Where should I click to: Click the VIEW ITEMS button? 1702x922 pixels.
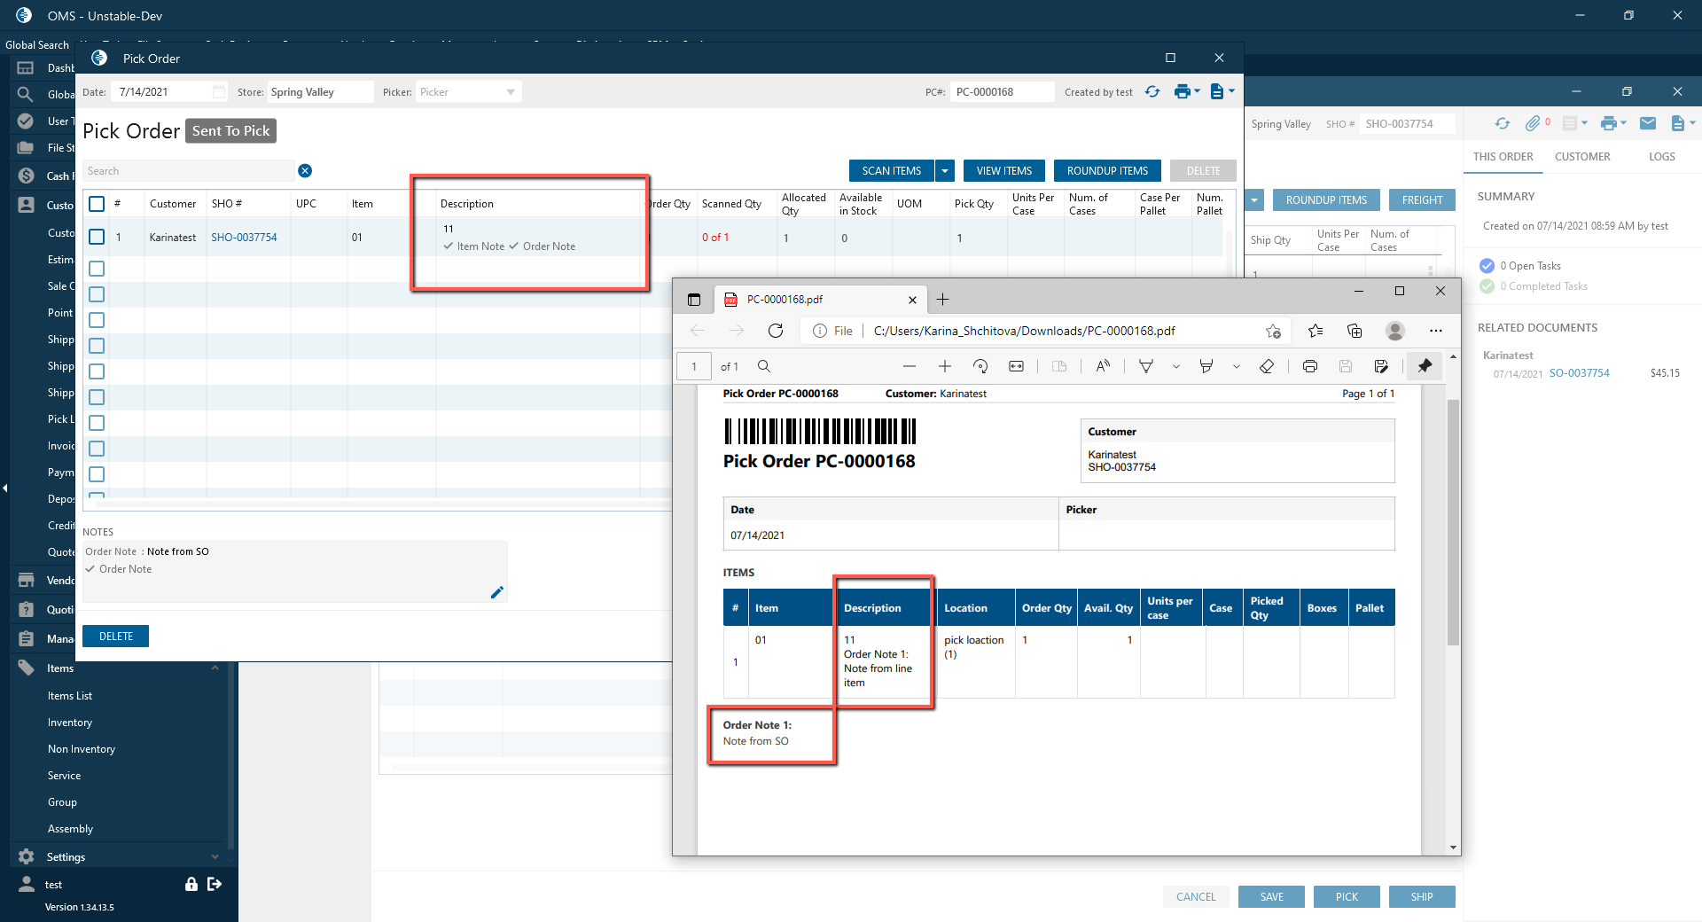tap(1004, 171)
